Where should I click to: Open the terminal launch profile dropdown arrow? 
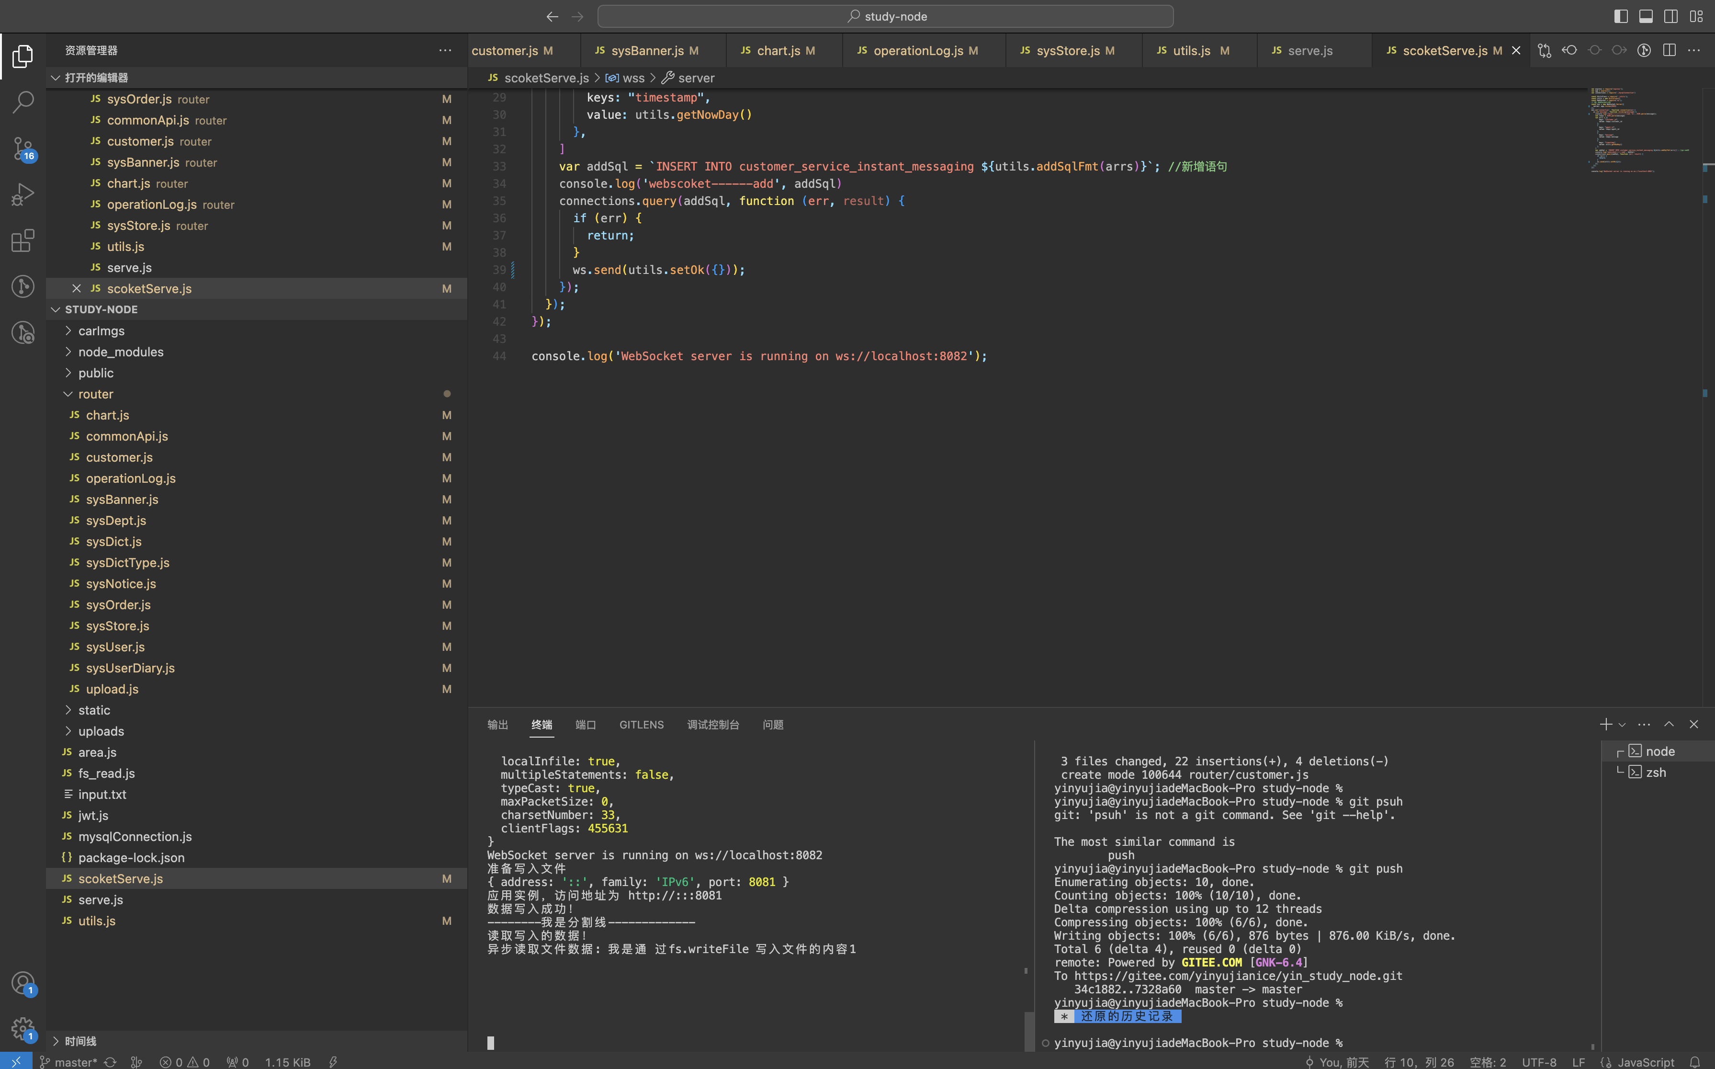1622,725
